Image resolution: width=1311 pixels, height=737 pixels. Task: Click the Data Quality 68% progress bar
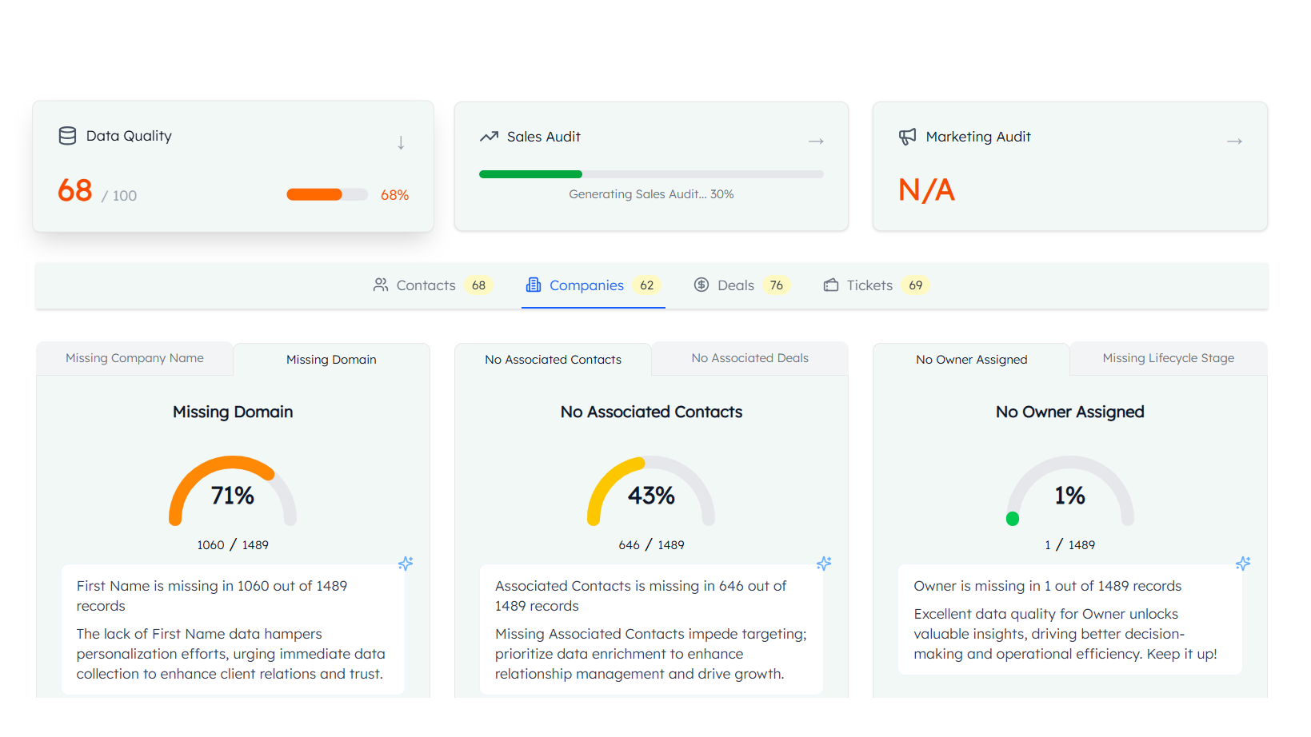[x=327, y=194]
